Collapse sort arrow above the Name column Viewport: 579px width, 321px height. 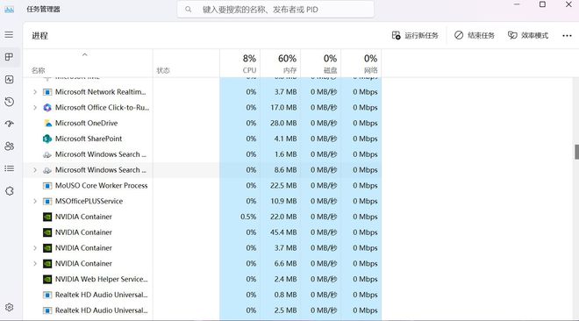(x=84, y=54)
